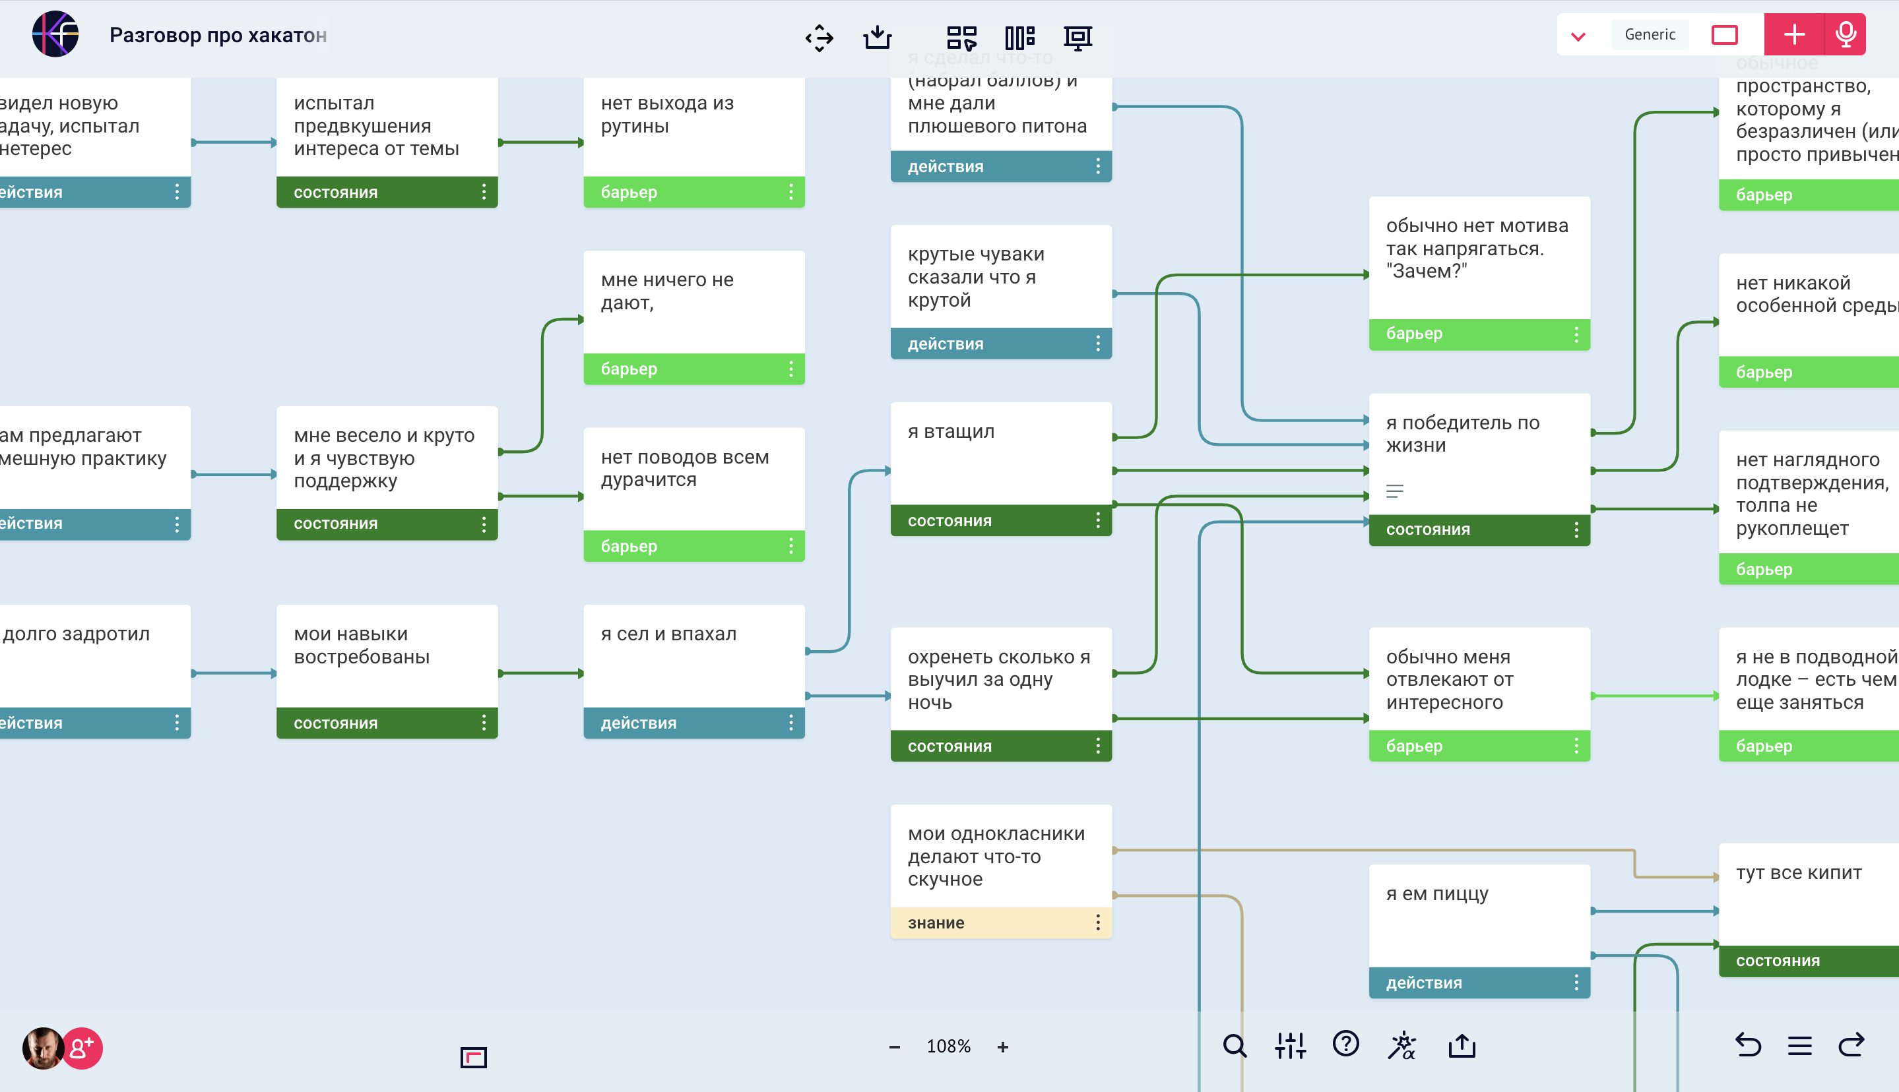
Task: Open the filter sliders settings icon
Action: (1290, 1045)
